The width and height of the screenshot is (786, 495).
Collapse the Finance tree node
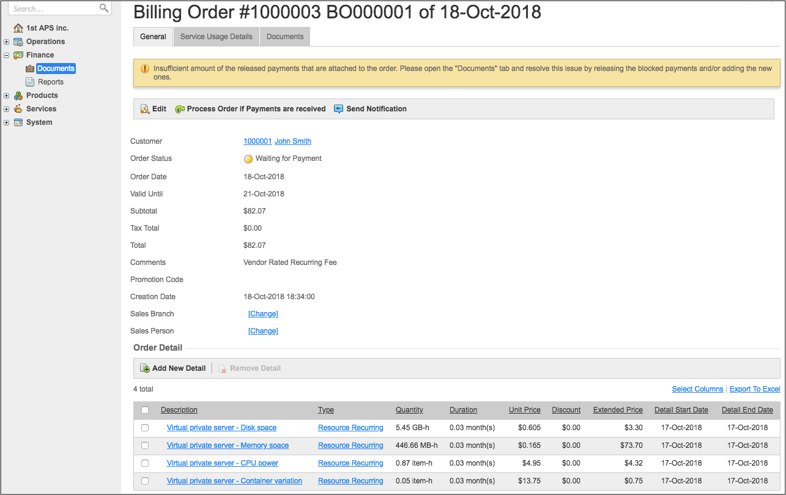pyautogui.click(x=6, y=55)
